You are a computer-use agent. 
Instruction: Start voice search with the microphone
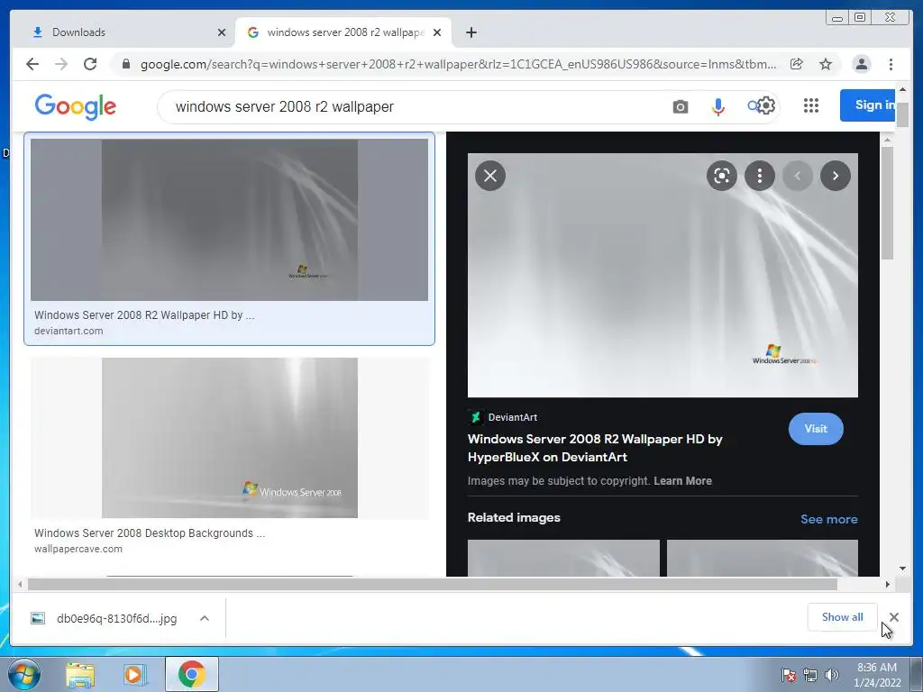(x=717, y=106)
